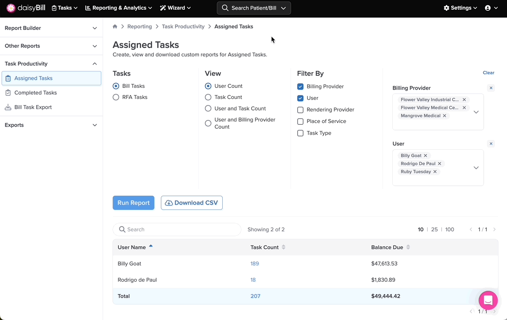The height and width of the screenshot is (320, 507).
Task: Enable the Rendering Provider checkbox
Action: click(x=300, y=110)
